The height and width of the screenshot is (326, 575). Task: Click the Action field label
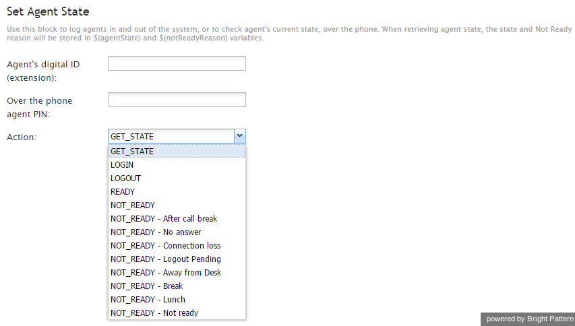(22, 137)
